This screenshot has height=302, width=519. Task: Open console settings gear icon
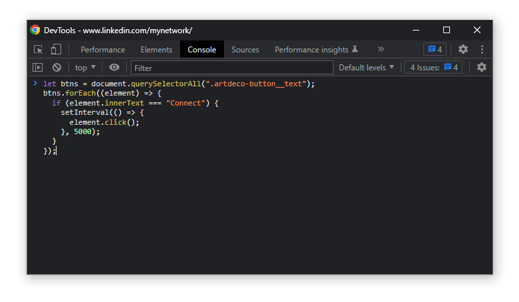pos(482,68)
